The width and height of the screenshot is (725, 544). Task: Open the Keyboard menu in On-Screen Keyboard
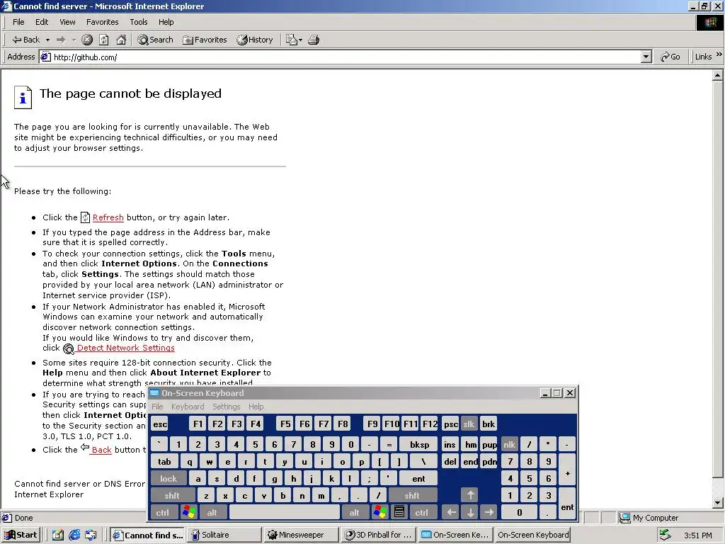point(187,407)
